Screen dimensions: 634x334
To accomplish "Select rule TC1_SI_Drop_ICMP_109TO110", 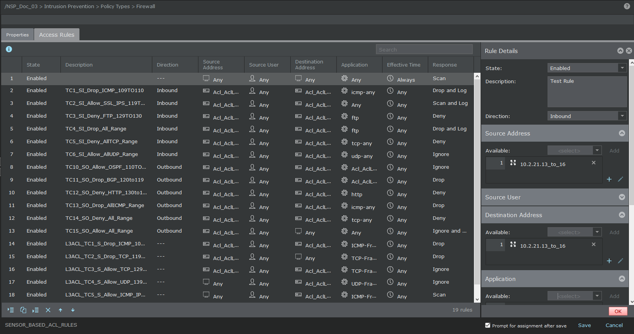I will pos(238,91).
